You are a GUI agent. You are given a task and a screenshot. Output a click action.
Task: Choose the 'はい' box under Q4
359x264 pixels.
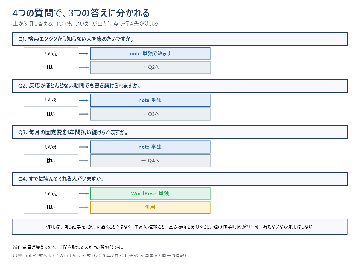pos(51,207)
